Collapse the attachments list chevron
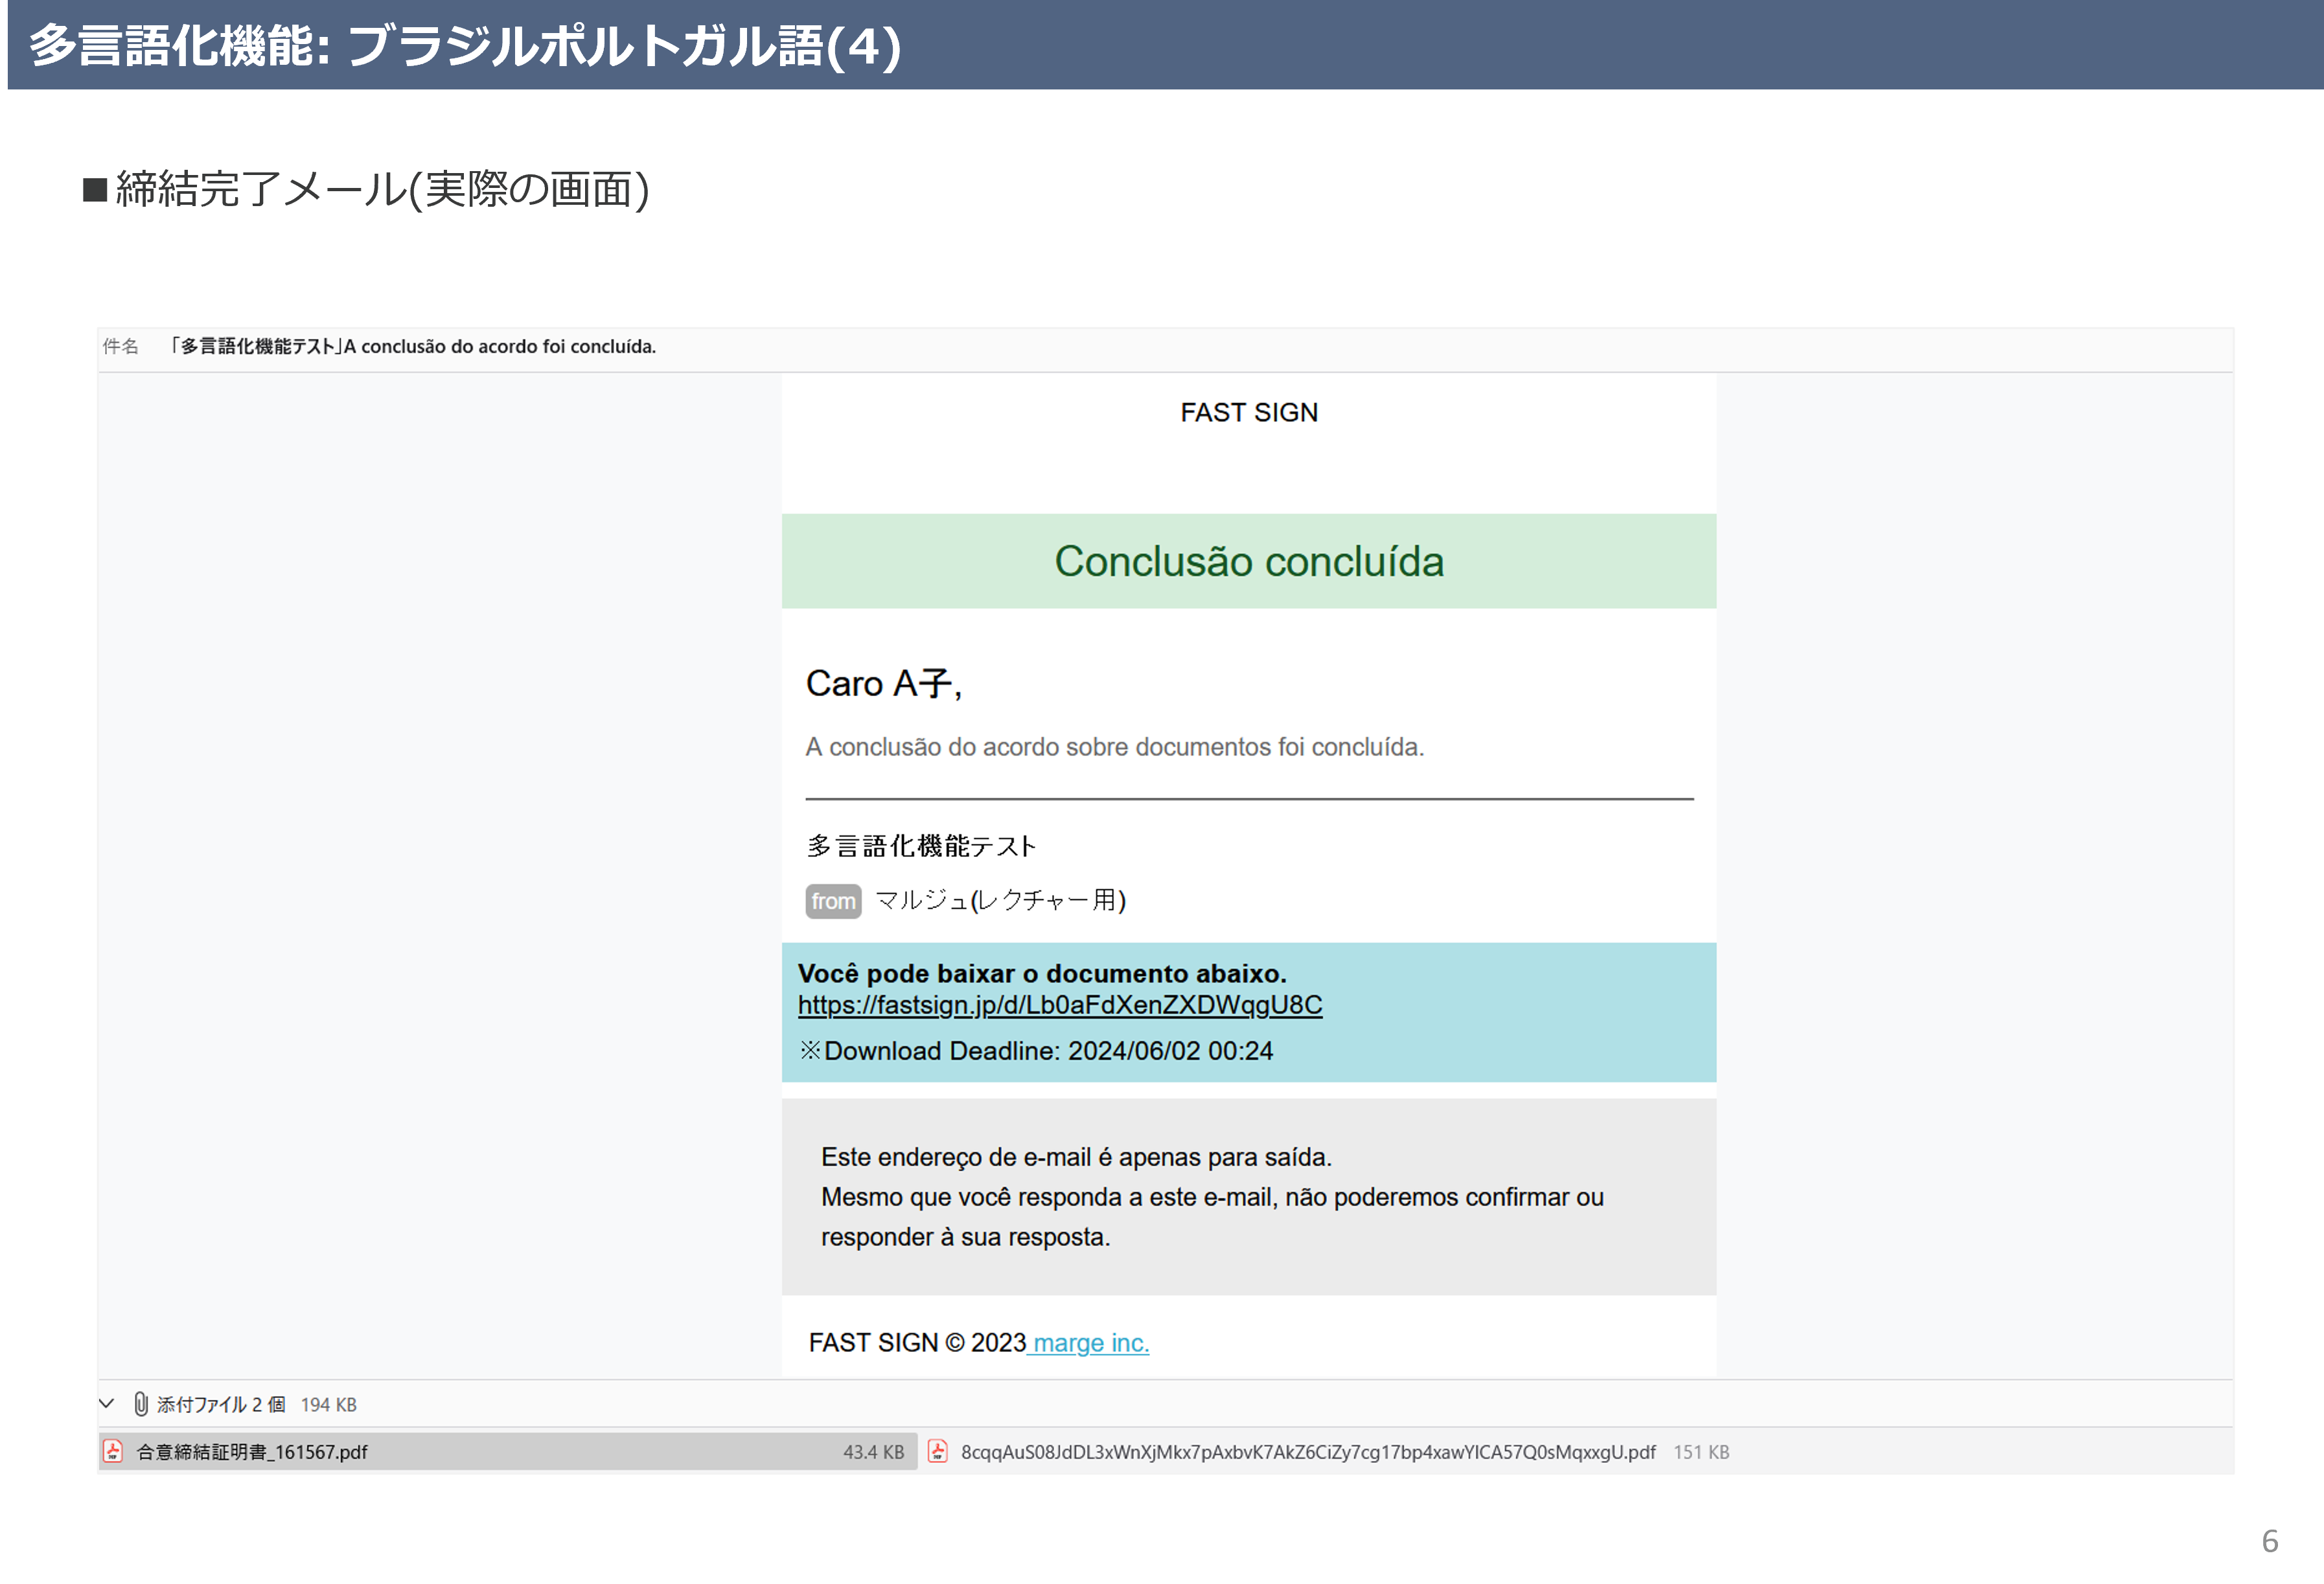The width and height of the screenshot is (2324, 1584). tap(106, 1404)
